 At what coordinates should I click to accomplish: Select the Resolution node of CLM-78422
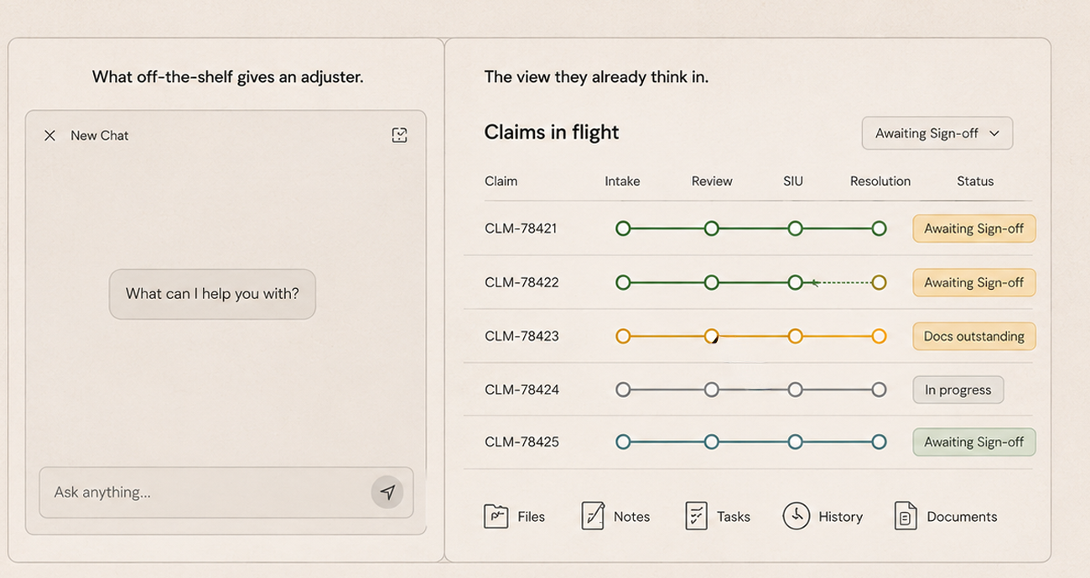click(879, 282)
